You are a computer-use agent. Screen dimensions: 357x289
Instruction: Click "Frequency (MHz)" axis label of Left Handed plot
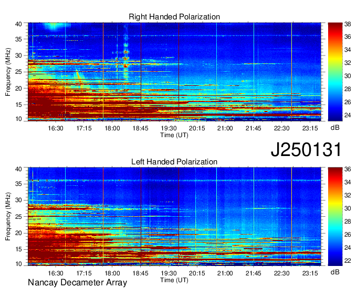(x=8, y=217)
